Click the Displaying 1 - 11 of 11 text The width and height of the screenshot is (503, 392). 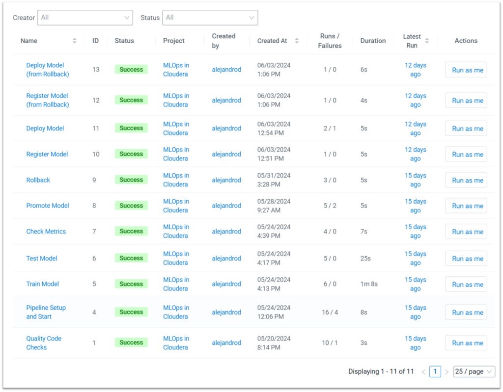point(381,371)
